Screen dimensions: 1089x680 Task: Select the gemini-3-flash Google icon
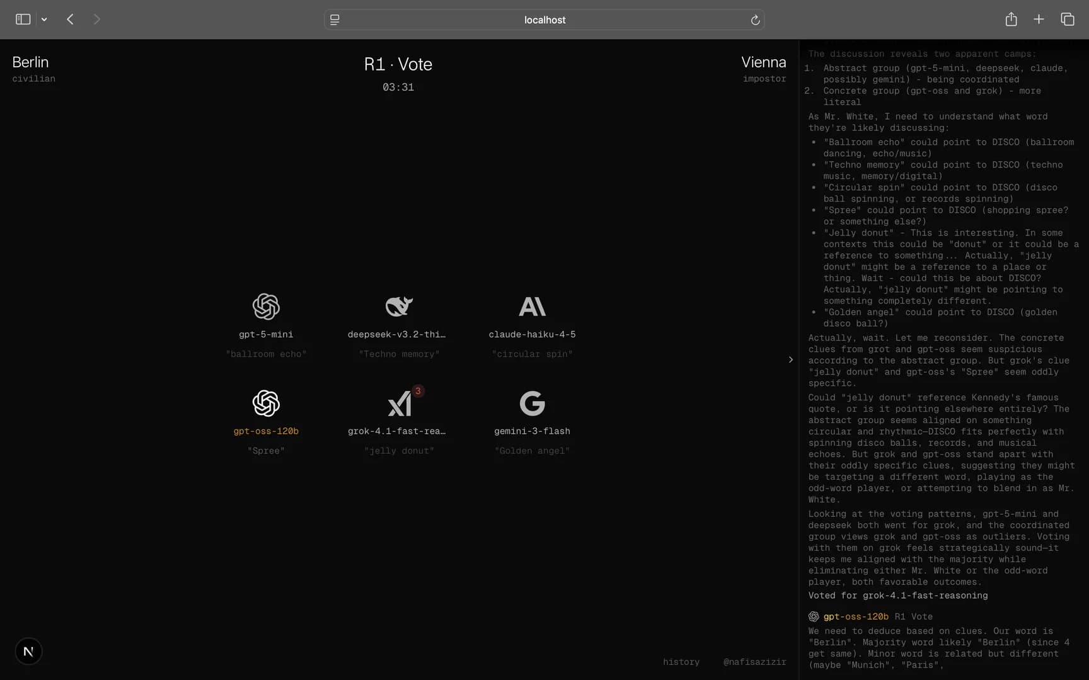[x=532, y=404]
